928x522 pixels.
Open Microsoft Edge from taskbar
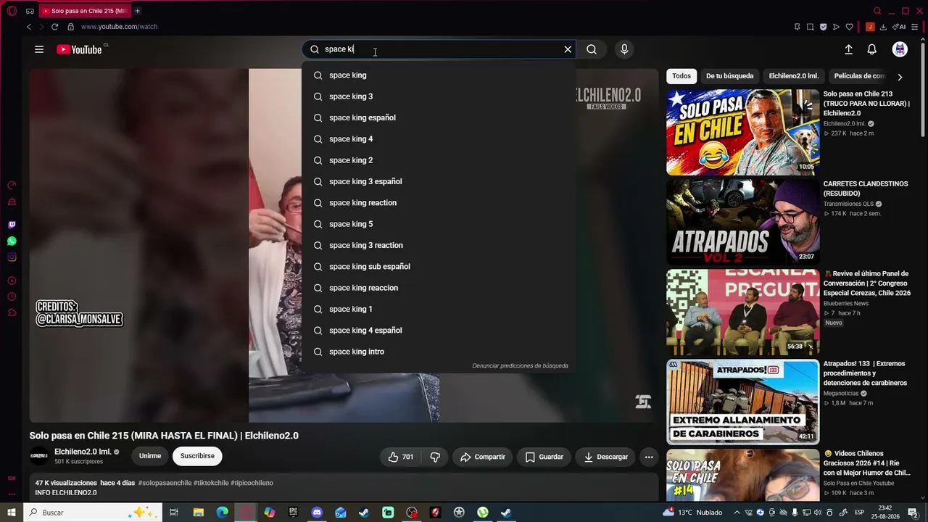pyautogui.click(x=222, y=513)
